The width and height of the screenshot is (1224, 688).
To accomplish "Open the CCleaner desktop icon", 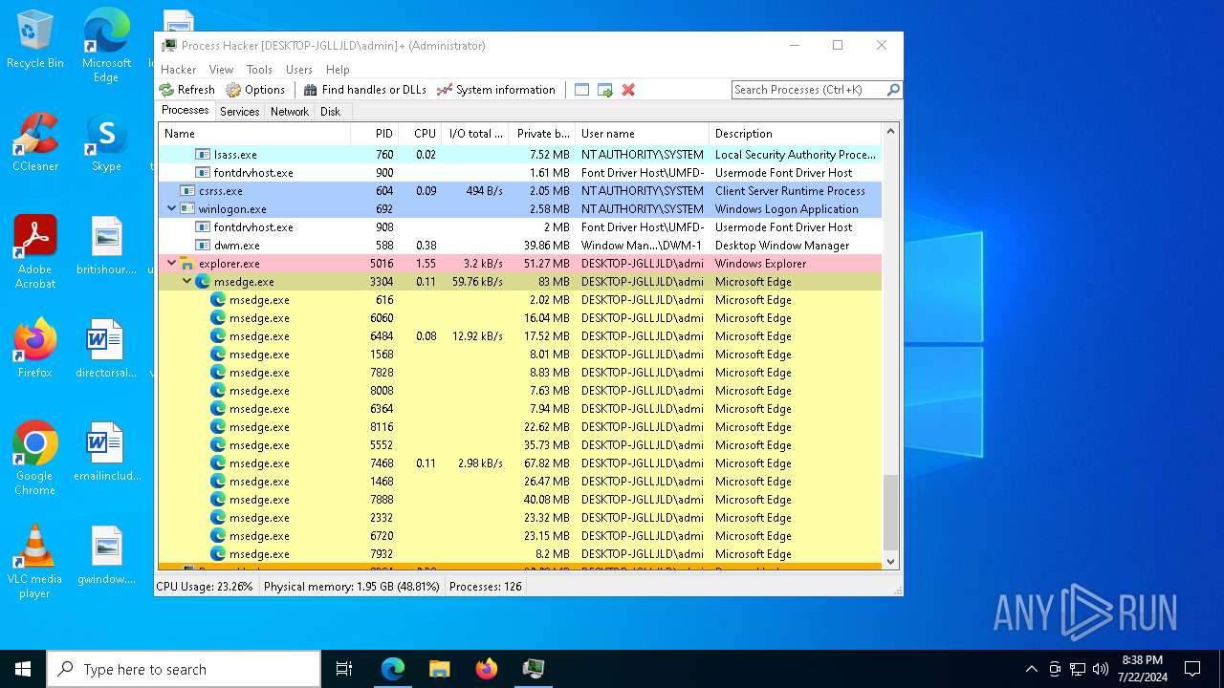I will pyautogui.click(x=35, y=143).
